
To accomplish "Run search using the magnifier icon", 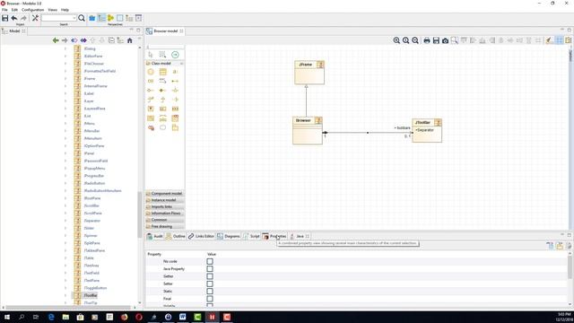I will click(x=82, y=18).
